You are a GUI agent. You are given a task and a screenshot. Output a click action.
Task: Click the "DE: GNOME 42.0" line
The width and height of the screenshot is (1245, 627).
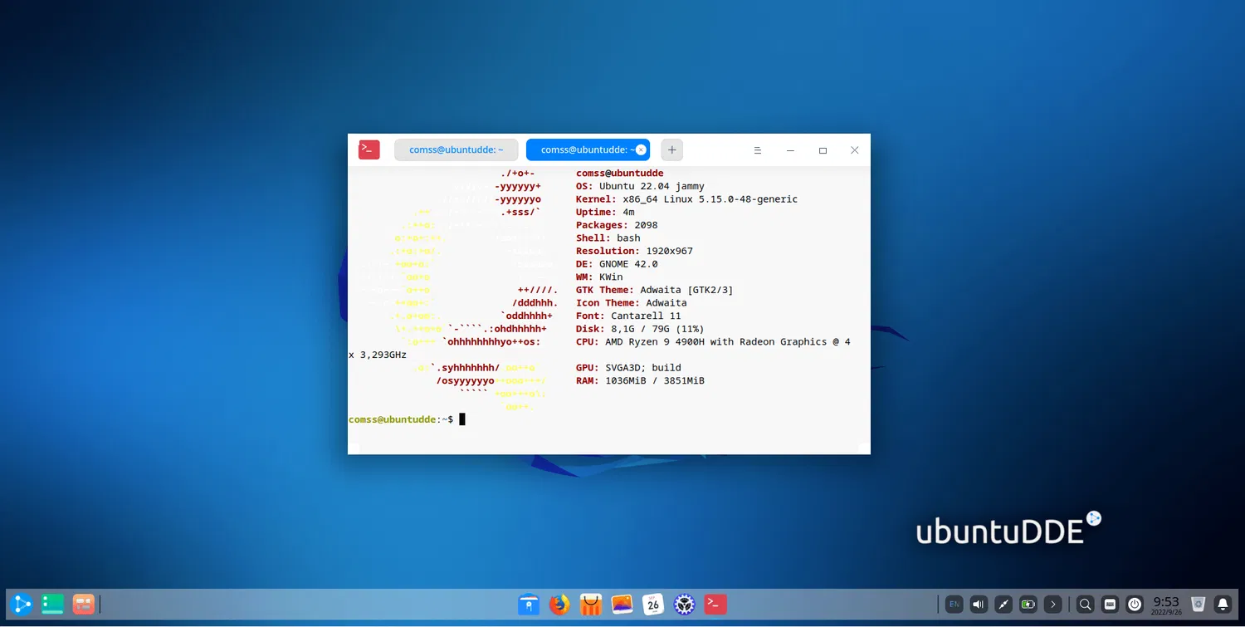(x=617, y=264)
